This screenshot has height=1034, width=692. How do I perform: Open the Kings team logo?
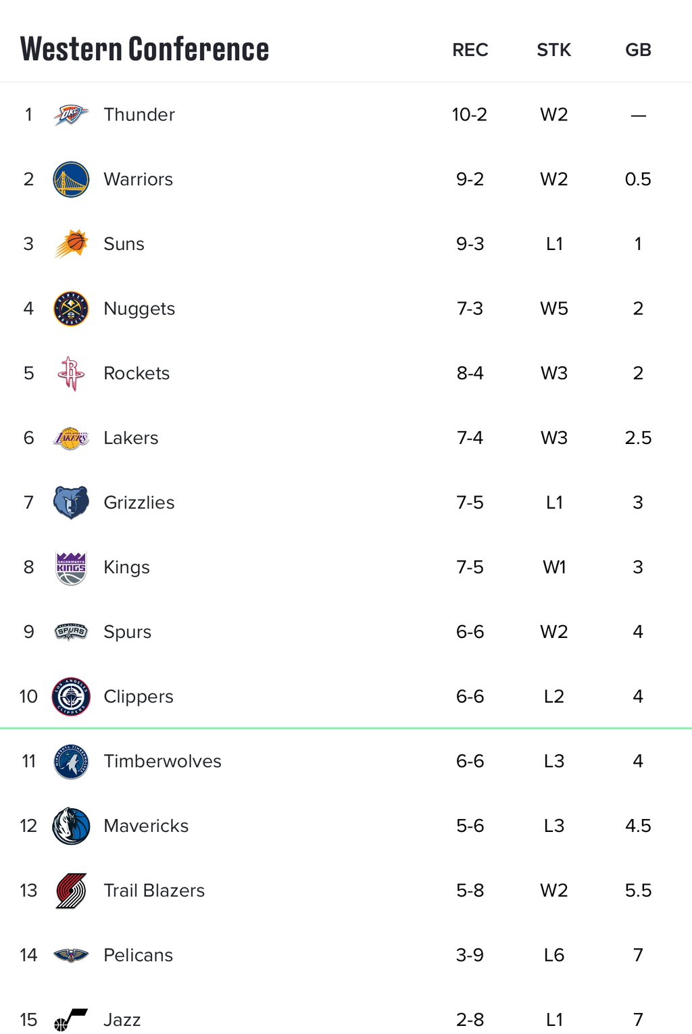(71, 568)
